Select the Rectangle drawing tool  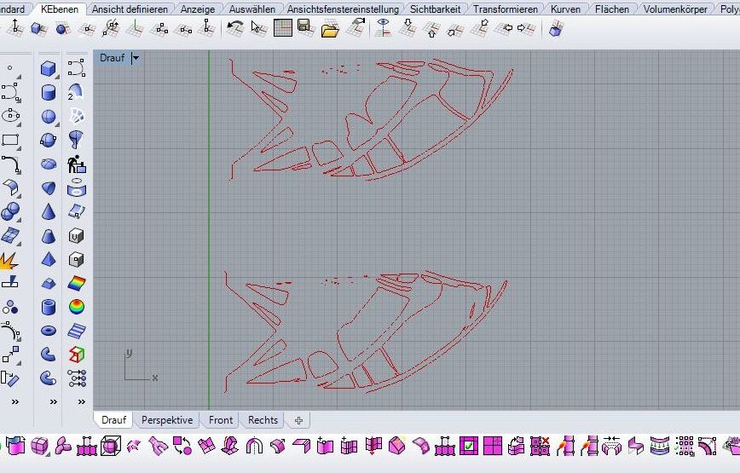pyautogui.click(x=10, y=141)
